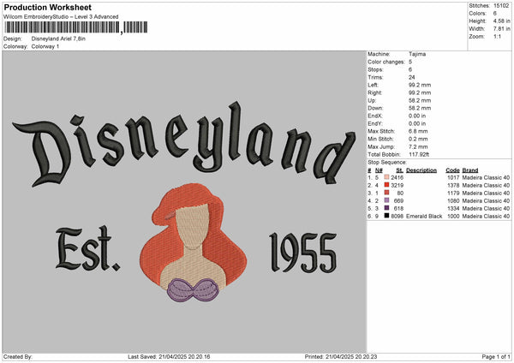Viewport: 514px width, 363px height.
Task: Click the Min Stitch value '0.2 mm'
Action: point(418,139)
